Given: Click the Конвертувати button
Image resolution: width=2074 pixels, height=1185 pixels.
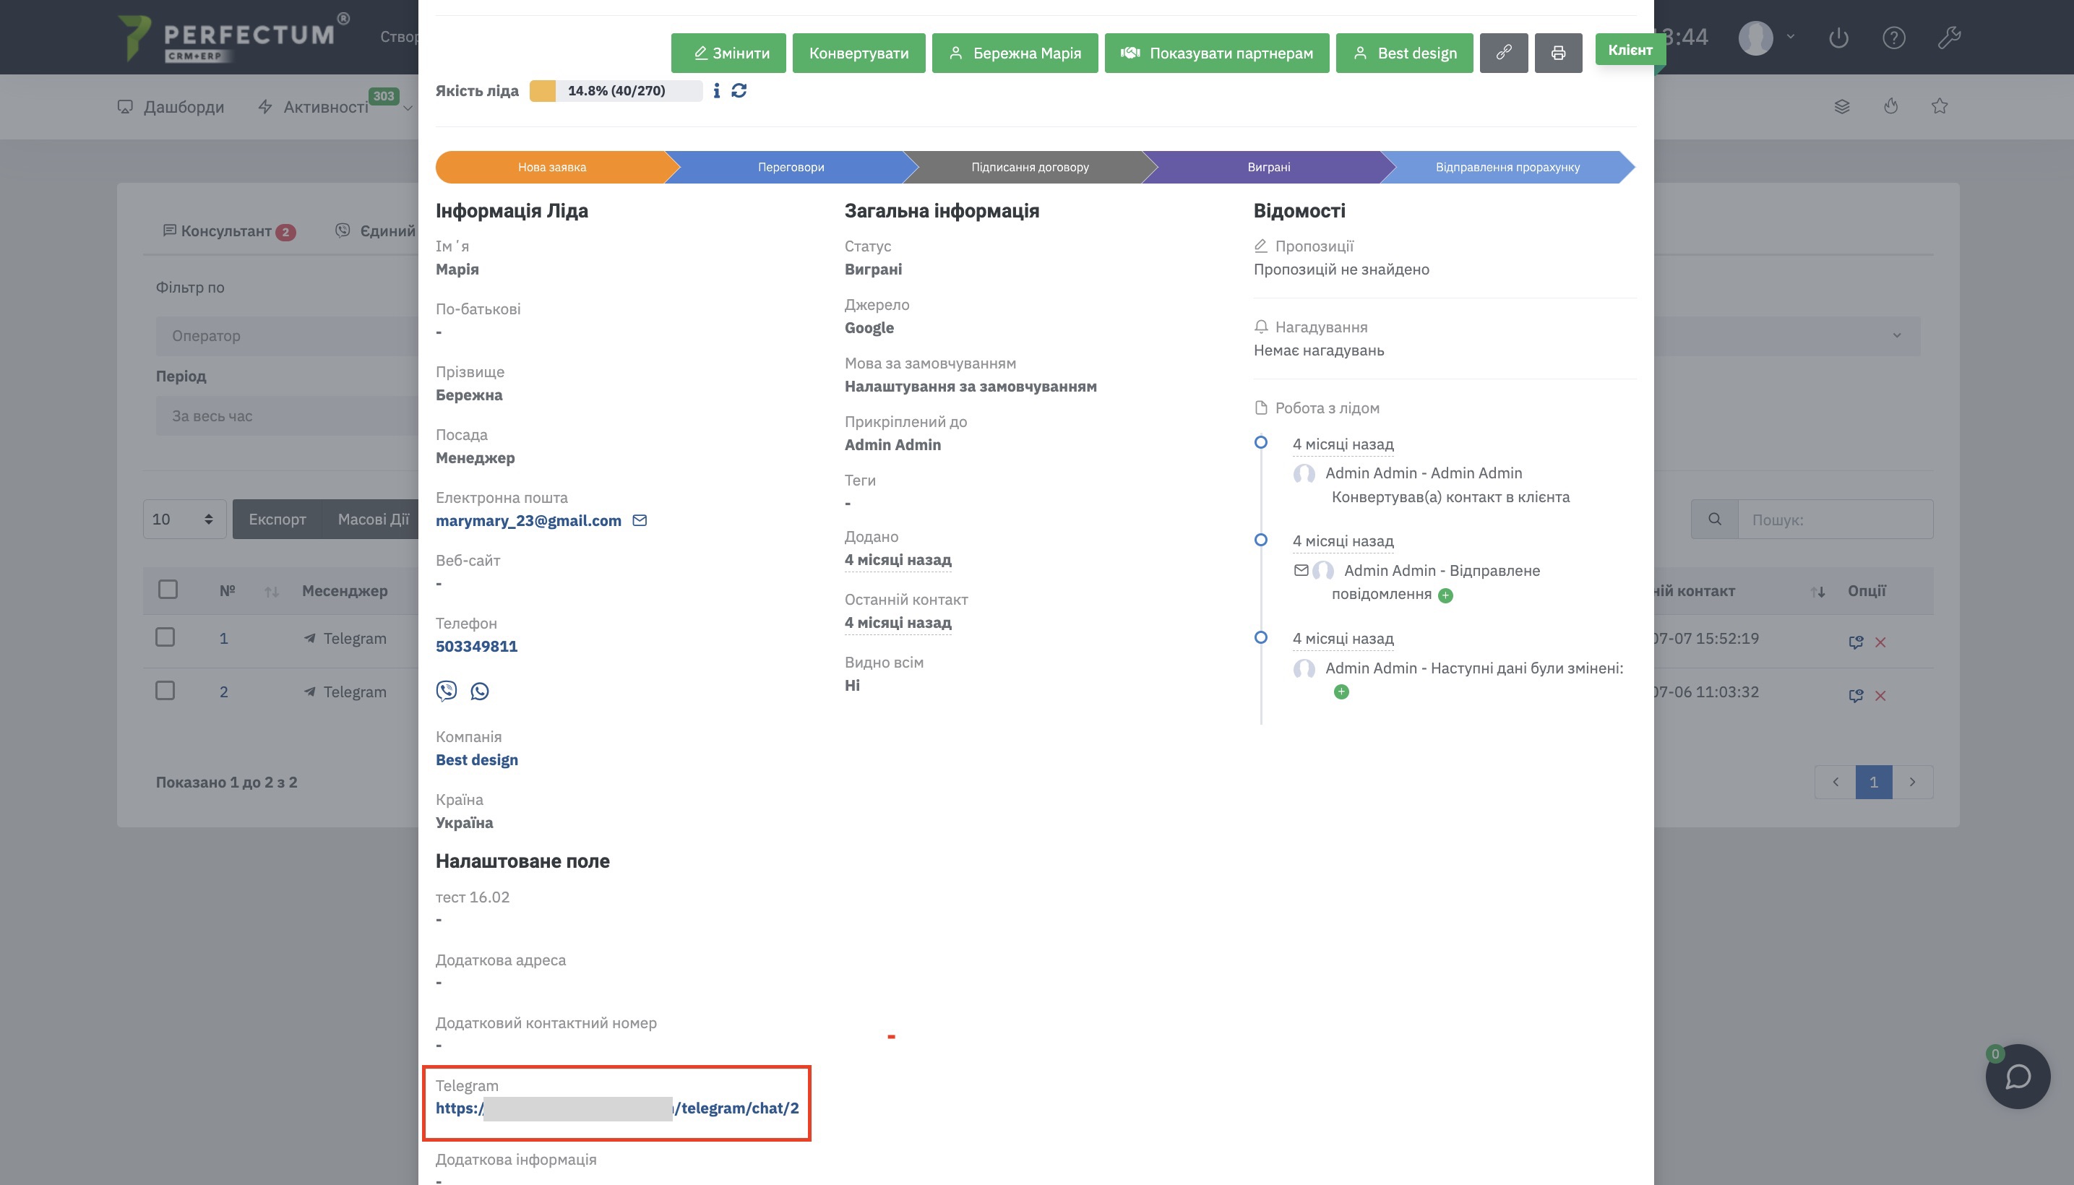Looking at the screenshot, I should (x=859, y=53).
